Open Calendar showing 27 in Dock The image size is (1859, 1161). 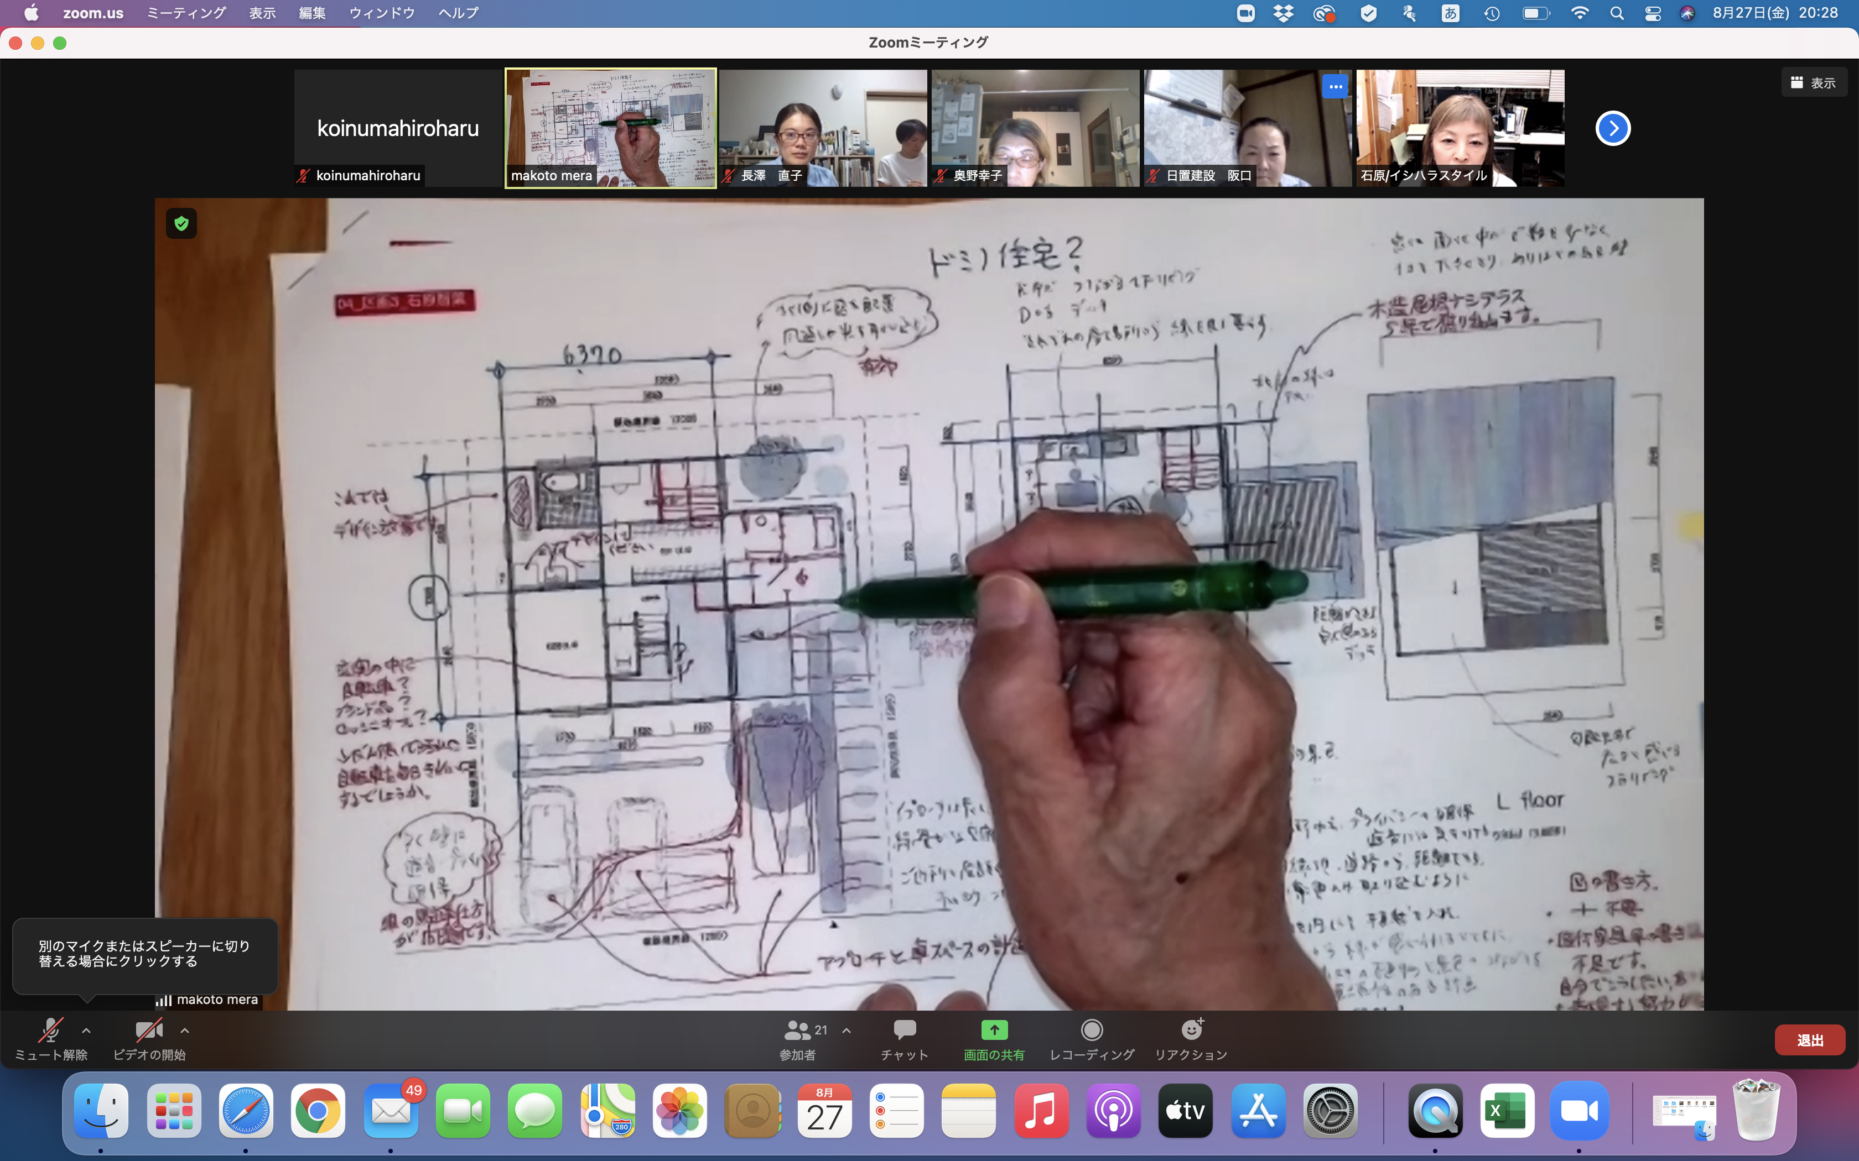pyautogui.click(x=824, y=1110)
